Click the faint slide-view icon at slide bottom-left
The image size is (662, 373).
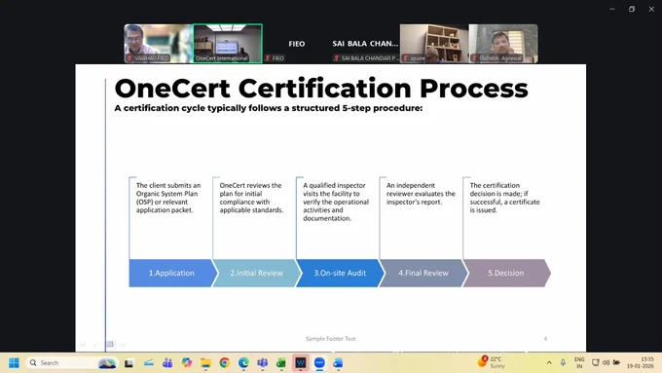pyautogui.click(x=110, y=345)
